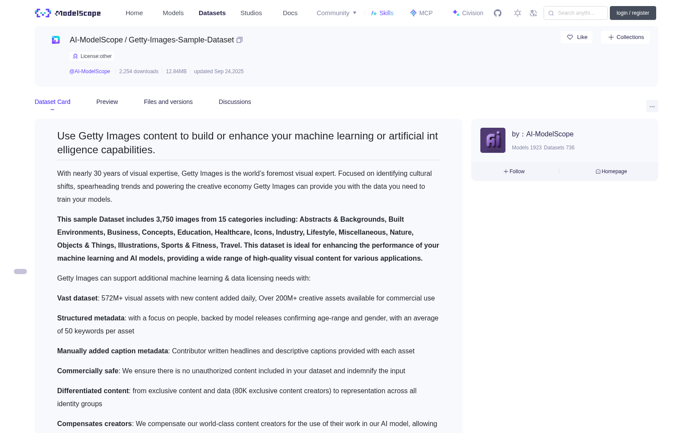Click the 'Commercially safe' bold text

pos(88,371)
